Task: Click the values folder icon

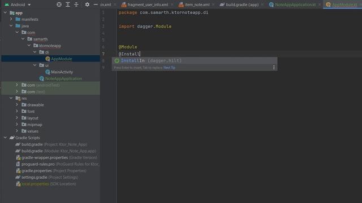Action: pyautogui.click(x=24, y=131)
